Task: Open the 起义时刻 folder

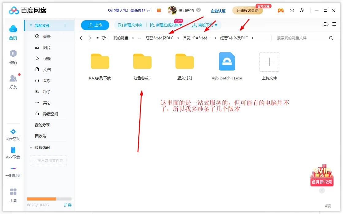Action: click(185, 67)
